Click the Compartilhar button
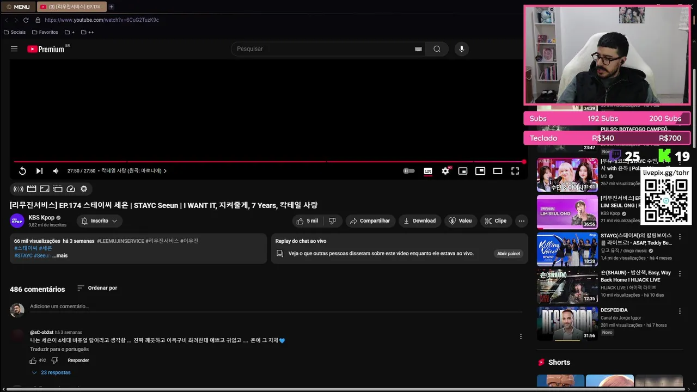This screenshot has height=392, width=697. tap(370, 221)
